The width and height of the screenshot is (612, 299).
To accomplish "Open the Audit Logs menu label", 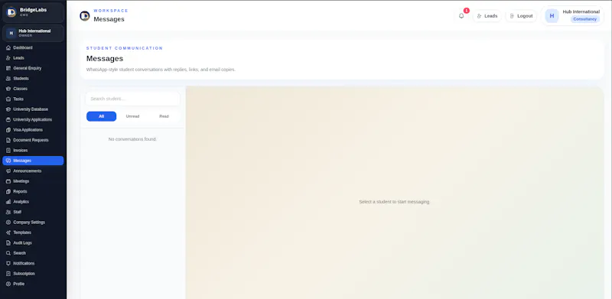I will tap(22, 242).
